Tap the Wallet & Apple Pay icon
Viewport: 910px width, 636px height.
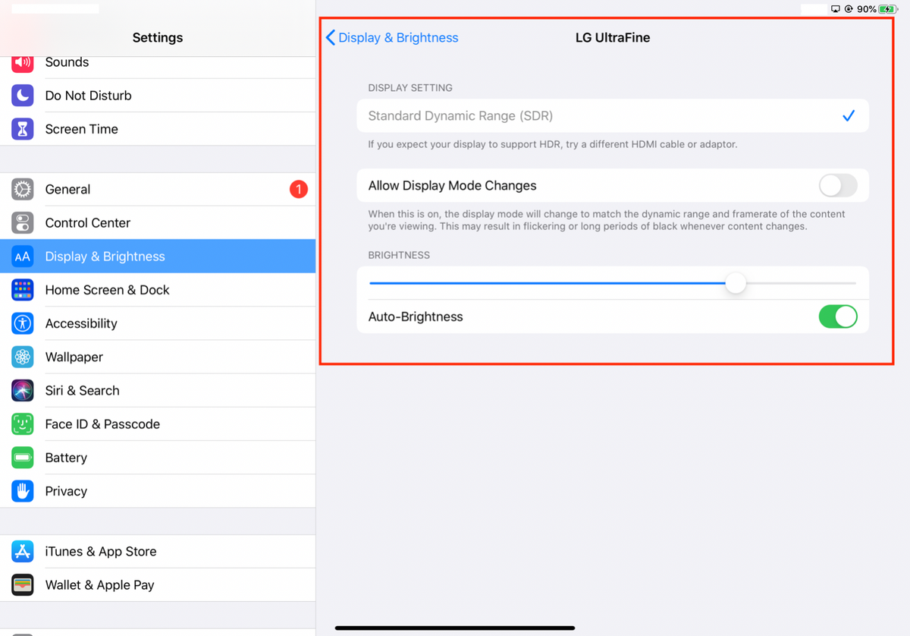tap(23, 585)
